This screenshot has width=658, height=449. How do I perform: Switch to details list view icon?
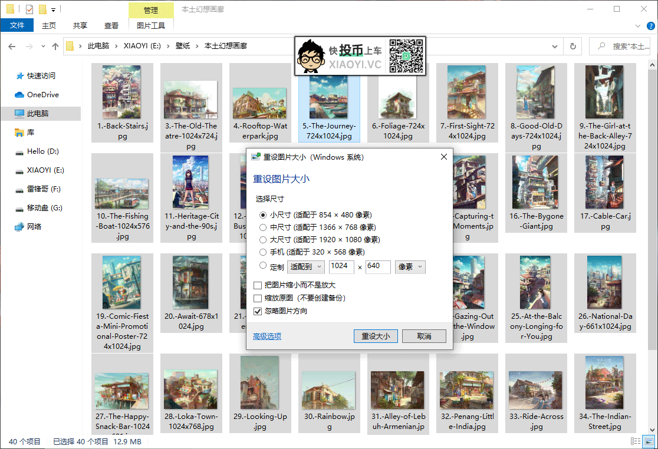coord(636,441)
